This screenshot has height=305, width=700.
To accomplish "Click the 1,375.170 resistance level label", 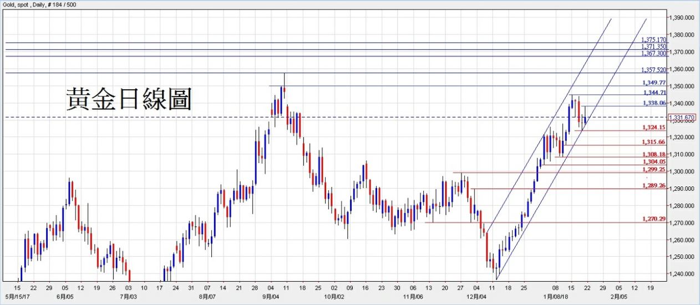I will [x=653, y=40].
